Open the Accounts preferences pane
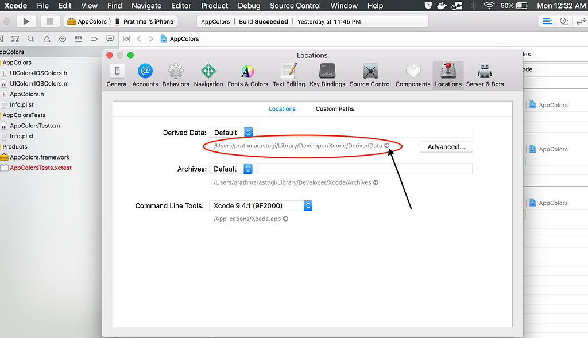 [x=145, y=75]
